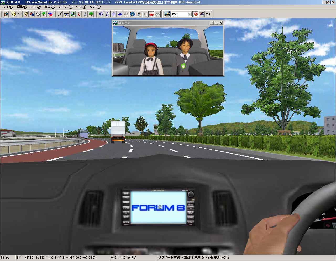Open the ファイル(F) menu
Viewport: 336px width, 261px height.
[7, 7]
